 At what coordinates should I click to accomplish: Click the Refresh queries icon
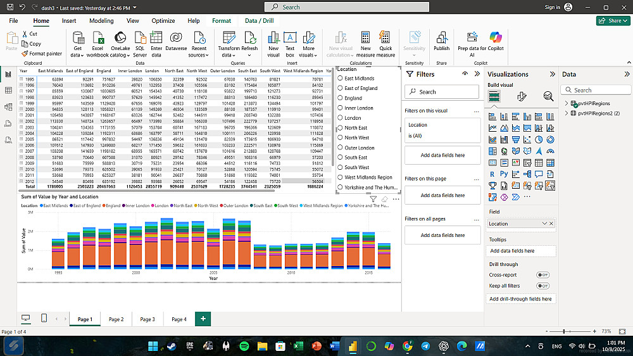[x=249, y=38]
